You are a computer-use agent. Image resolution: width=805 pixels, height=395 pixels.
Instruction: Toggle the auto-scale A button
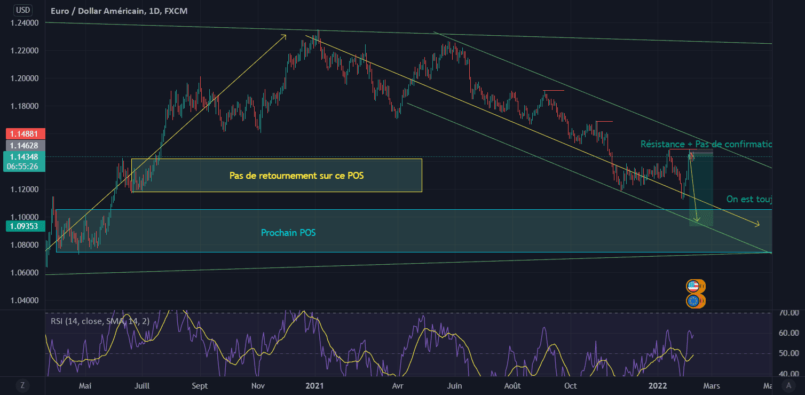click(789, 385)
